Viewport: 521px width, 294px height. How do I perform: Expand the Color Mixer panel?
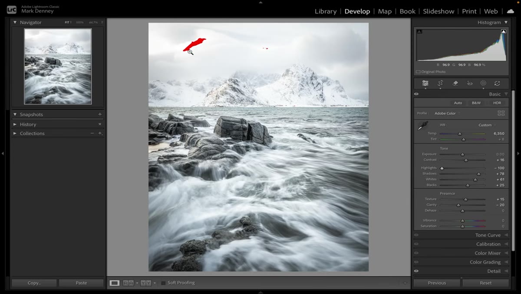point(506,253)
